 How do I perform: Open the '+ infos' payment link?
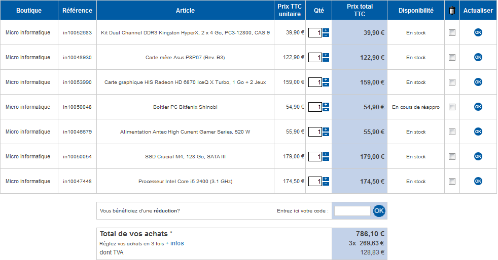click(174, 243)
